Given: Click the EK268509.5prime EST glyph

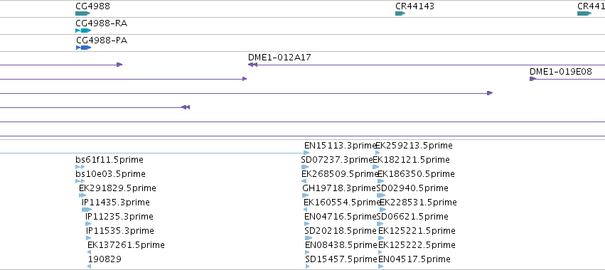Looking at the screenshot, I should point(304,181).
